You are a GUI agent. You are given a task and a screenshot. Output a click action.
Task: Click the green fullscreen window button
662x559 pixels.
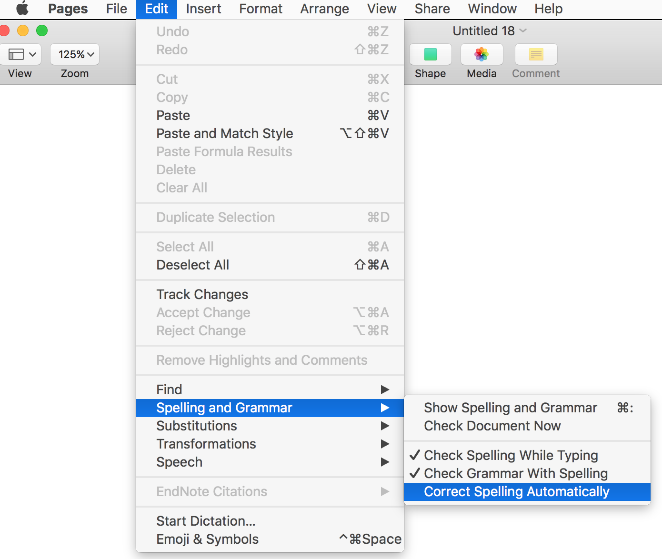tap(42, 30)
